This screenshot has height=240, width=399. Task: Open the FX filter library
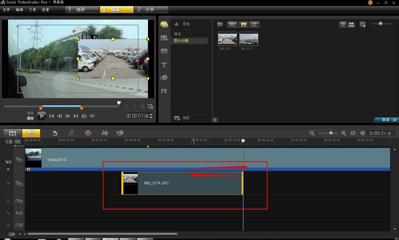point(164,91)
